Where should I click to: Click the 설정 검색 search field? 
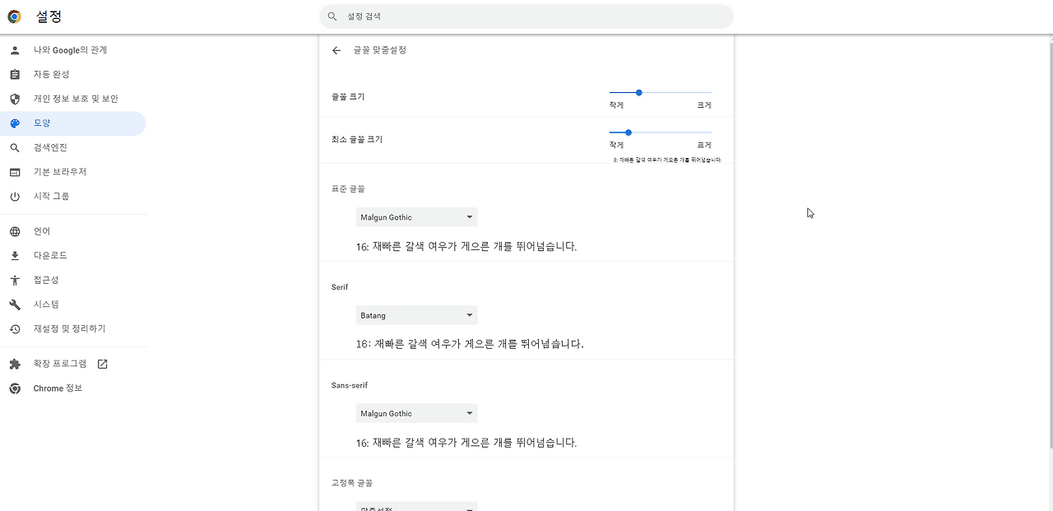(526, 16)
